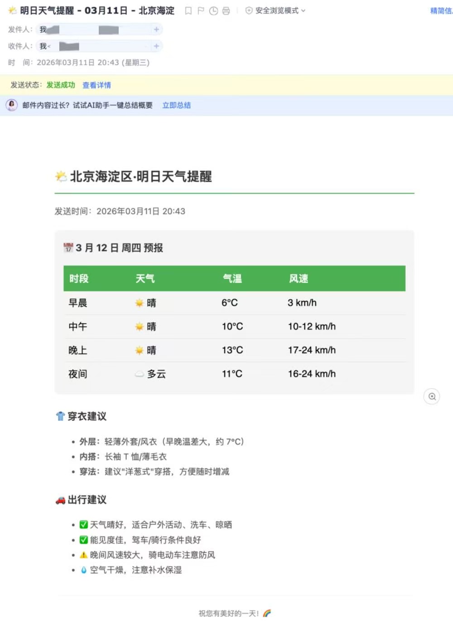
Task: Click the zoom-in magnifier on the email body
Action: tap(432, 396)
